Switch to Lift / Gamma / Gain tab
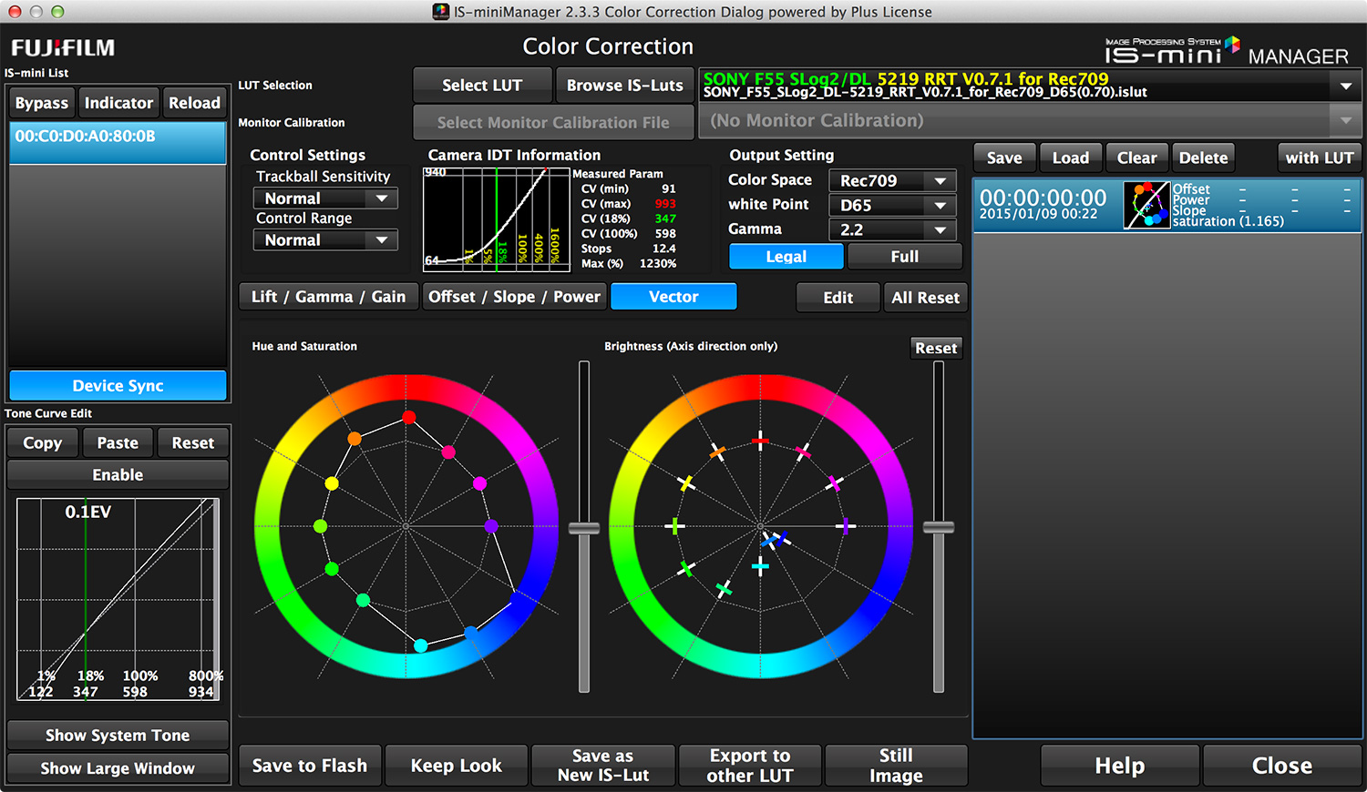The height and width of the screenshot is (792, 1367). pos(328,297)
